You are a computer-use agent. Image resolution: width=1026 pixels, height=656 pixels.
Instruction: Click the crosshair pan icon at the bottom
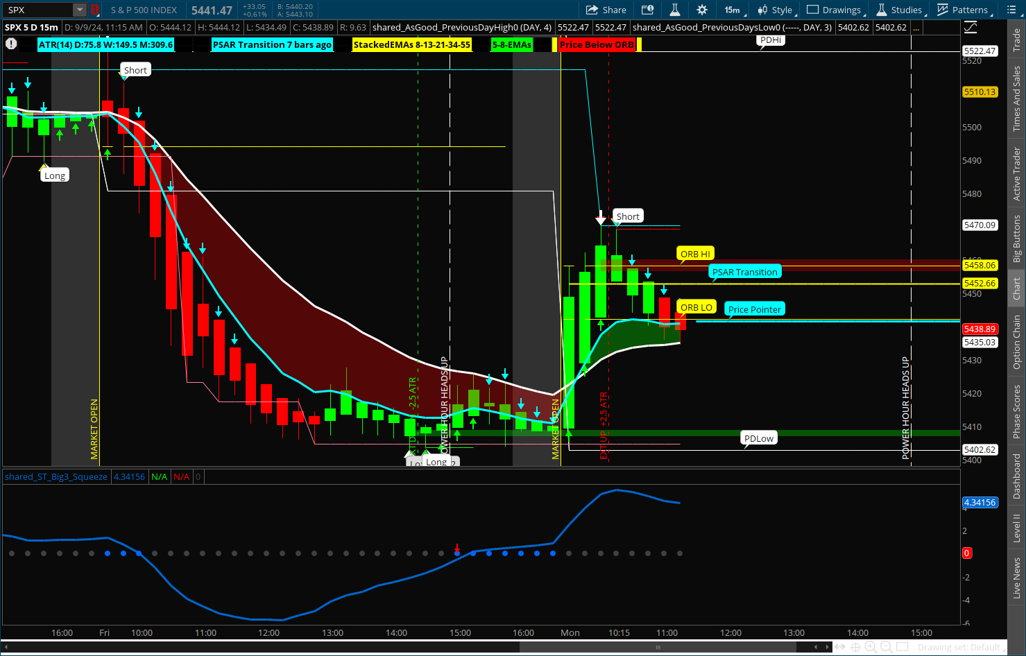[x=855, y=647]
